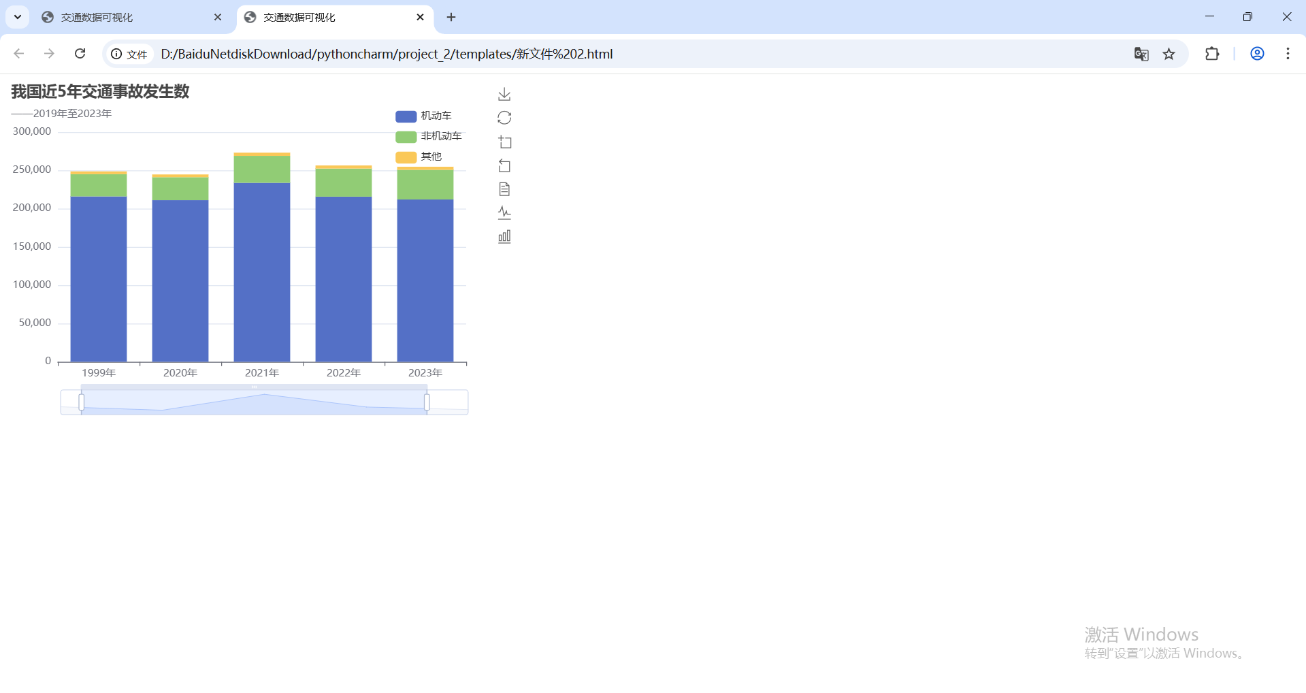The image size is (1306, 693).
Task: Bookmark this page with star icon
Action: [x=1169, y=54]
